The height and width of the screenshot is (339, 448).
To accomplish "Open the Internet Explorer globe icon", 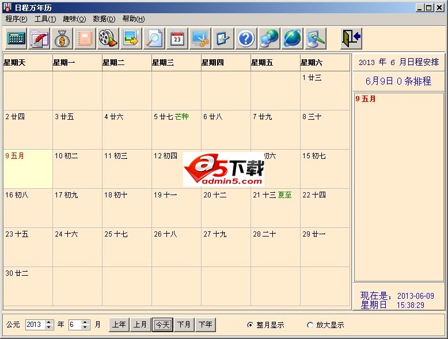I will (292, 38).
